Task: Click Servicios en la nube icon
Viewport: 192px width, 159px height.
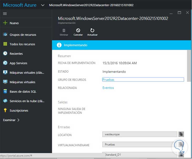Action: (5, 101)
